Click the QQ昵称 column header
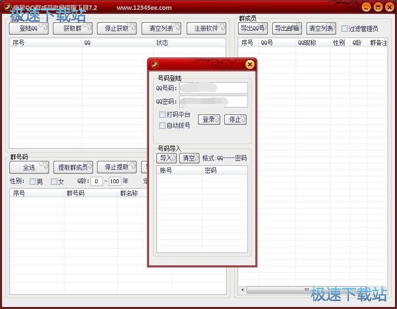 (313, 43)
